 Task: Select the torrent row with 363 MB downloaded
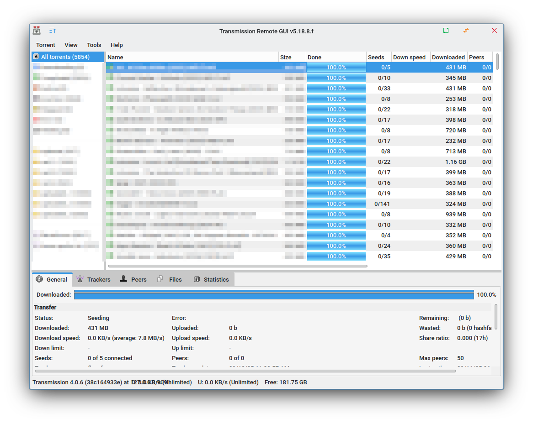coord(299,183)
